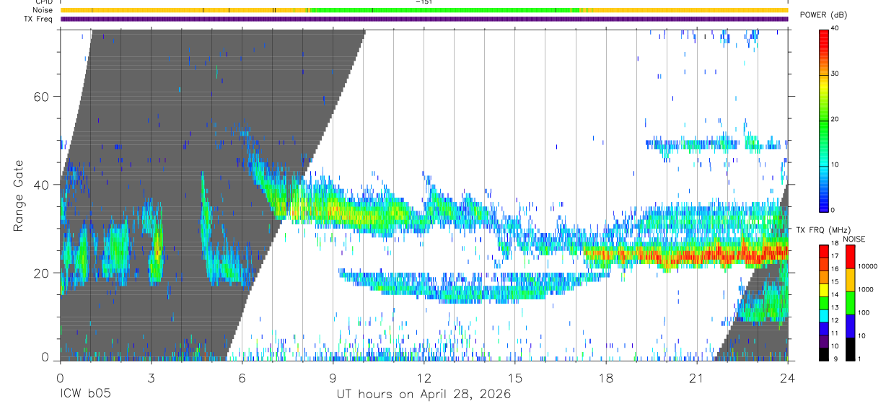This screenshot has width=886, height=409.
Task: Select the 3 UT hour tick label
Action: (151, 378)
